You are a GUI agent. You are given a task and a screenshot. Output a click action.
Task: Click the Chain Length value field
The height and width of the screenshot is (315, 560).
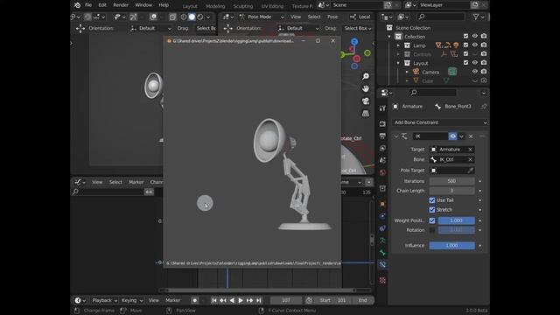[x=451, y=191]
